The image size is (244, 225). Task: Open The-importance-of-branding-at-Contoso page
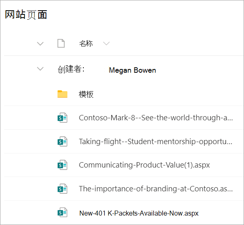156,189
